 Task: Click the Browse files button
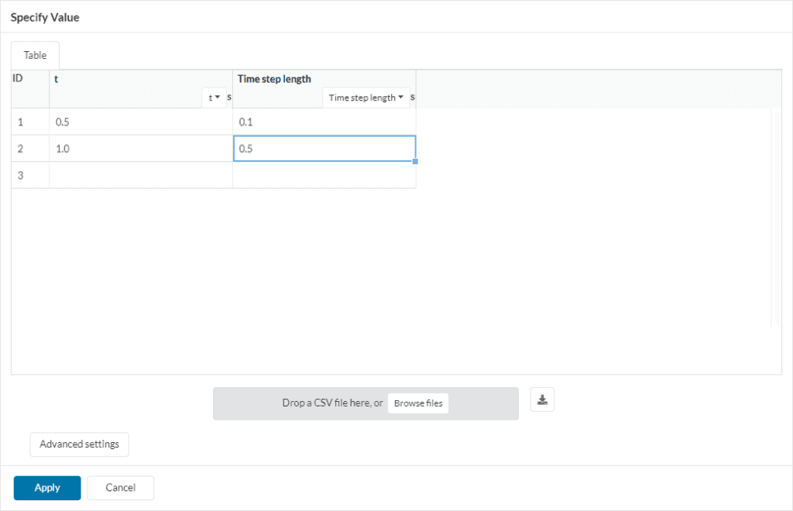coord(418,403)
